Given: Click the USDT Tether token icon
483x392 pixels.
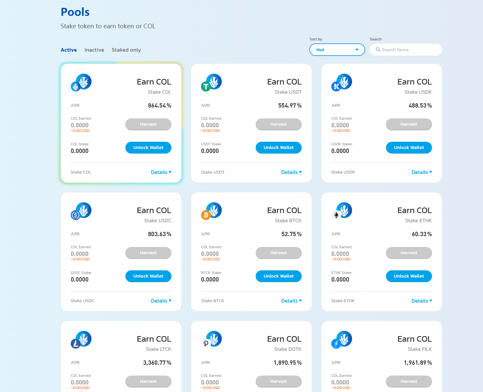Looking at the screenshot, I should (206, 86).
